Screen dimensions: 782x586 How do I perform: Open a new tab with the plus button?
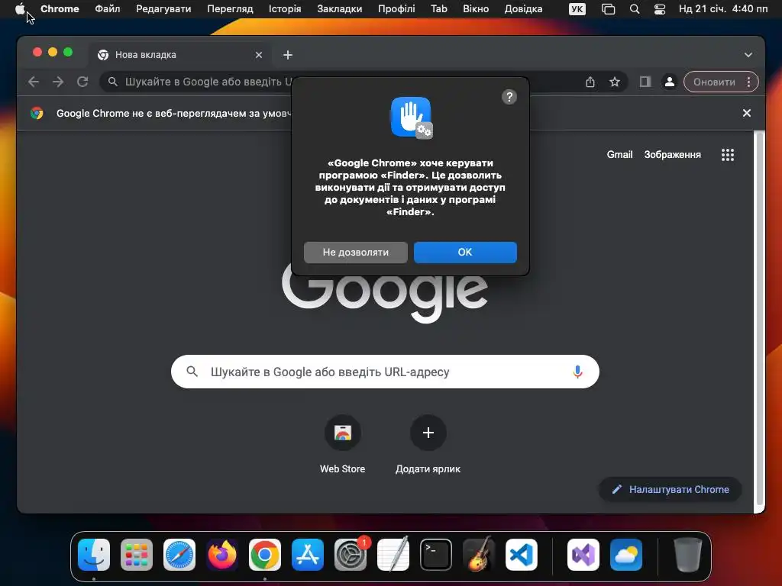click(288, 55)
